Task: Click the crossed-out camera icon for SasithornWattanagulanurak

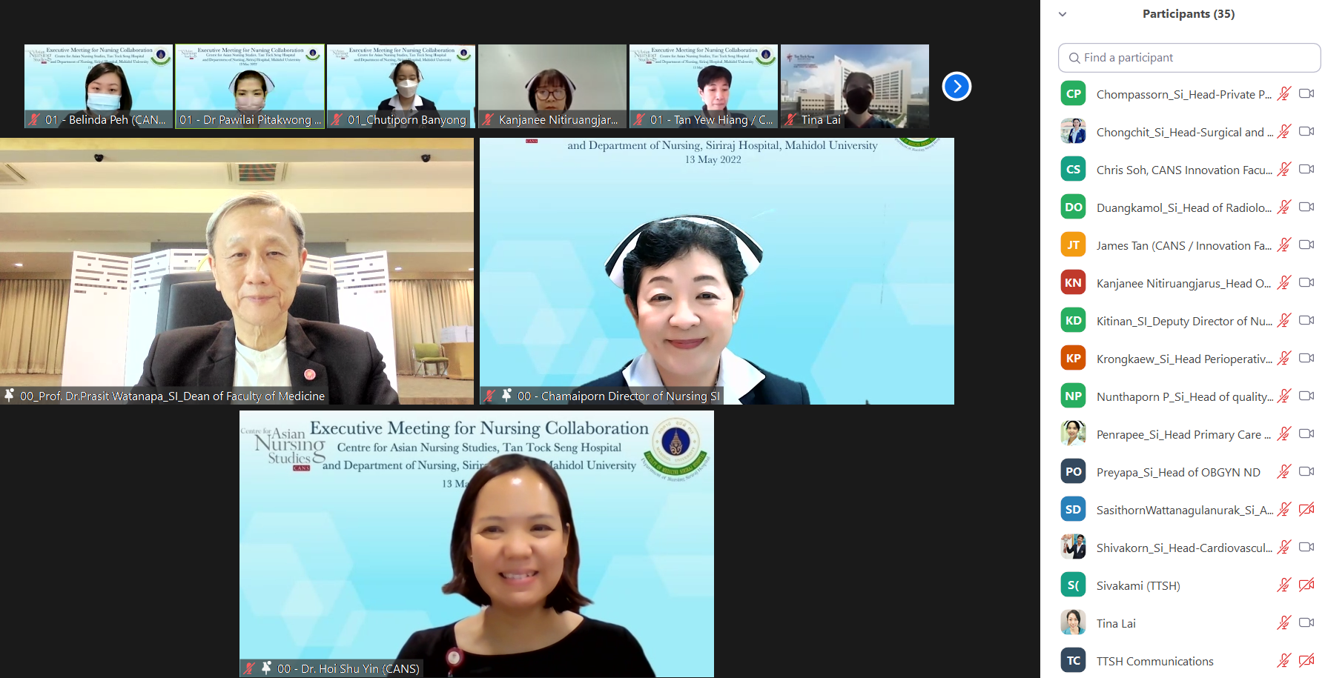Action: point(1306,510)
